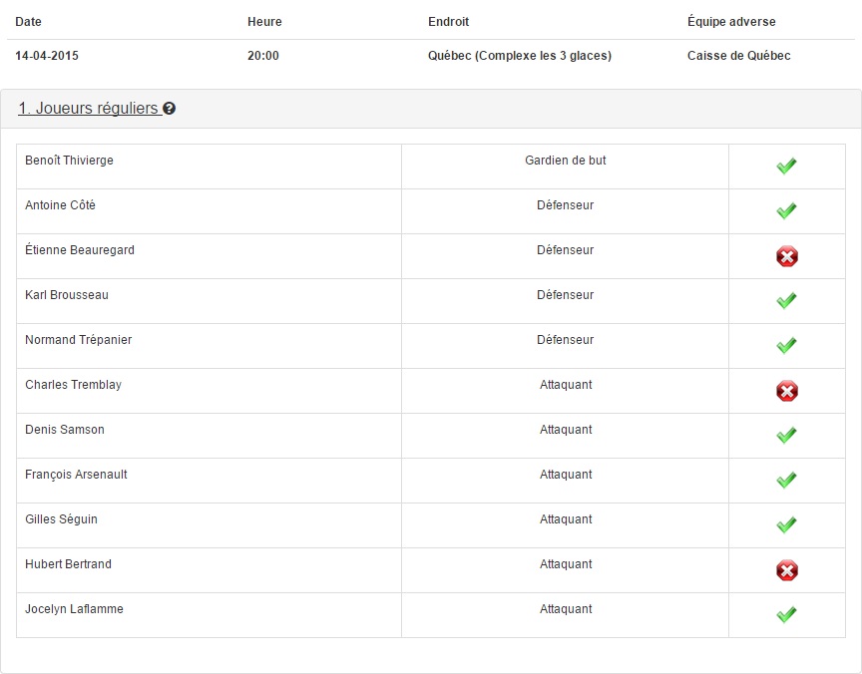
Task: Click the Heure column header
Action: 264,21
